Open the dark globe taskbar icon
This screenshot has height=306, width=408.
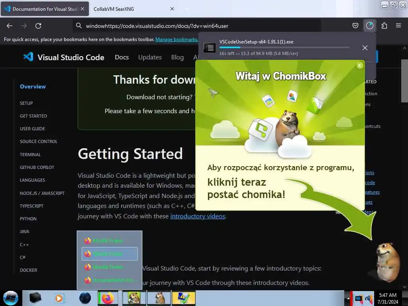point(85,298)
